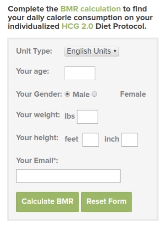
Task: Click the Male gender label
Action: tap(81, 94)
